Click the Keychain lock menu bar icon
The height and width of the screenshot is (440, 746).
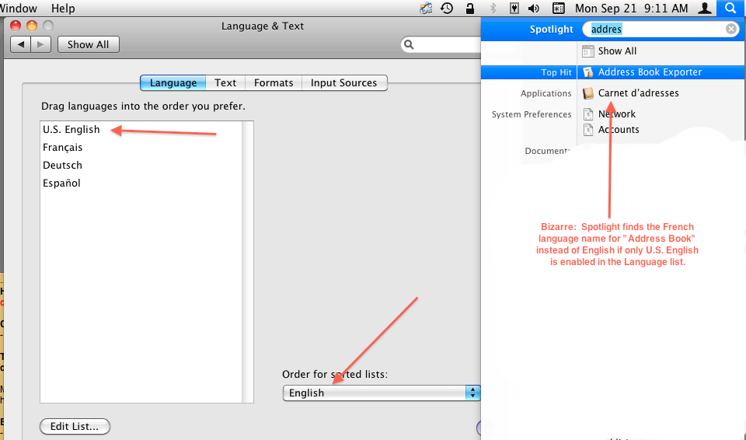click(x=470, y=8)
